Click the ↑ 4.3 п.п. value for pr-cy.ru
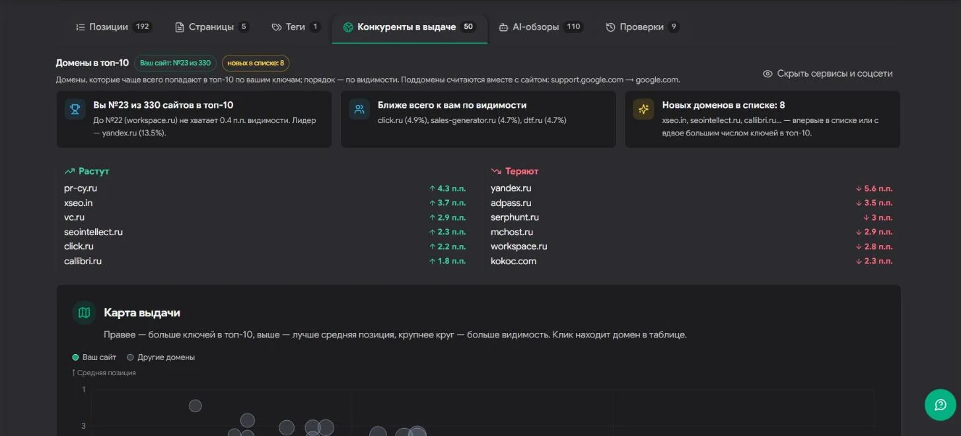This screenshot has width=961, height=436. point(447,188)
